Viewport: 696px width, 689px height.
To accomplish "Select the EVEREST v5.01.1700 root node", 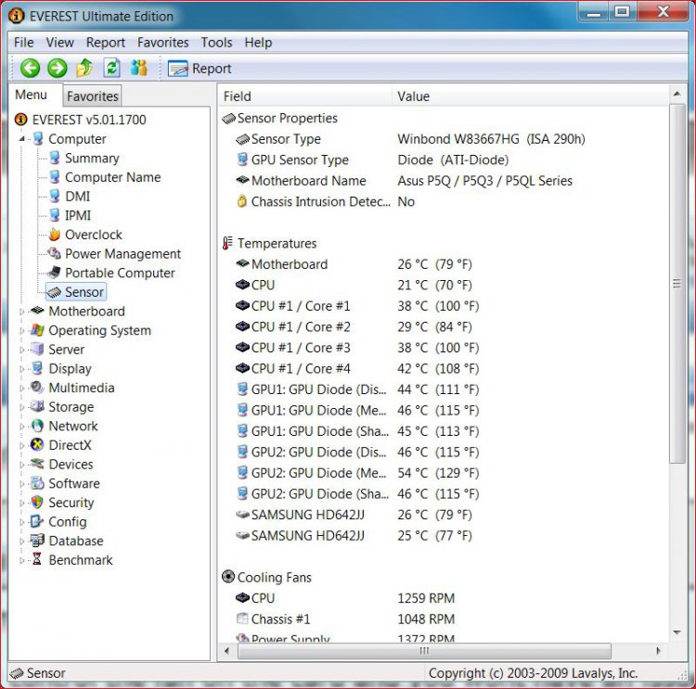I will tap(89, 120).
